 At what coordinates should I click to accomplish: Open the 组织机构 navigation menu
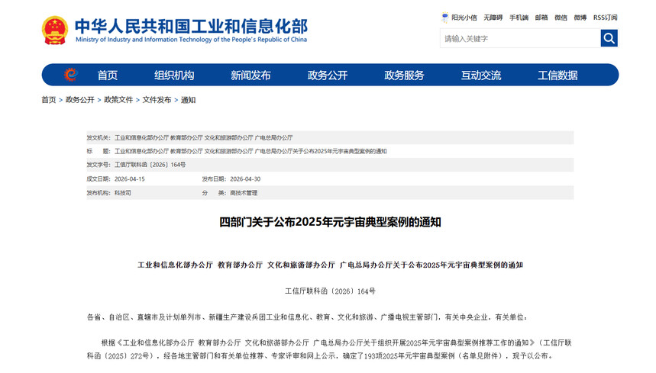(x=174, y=76)
